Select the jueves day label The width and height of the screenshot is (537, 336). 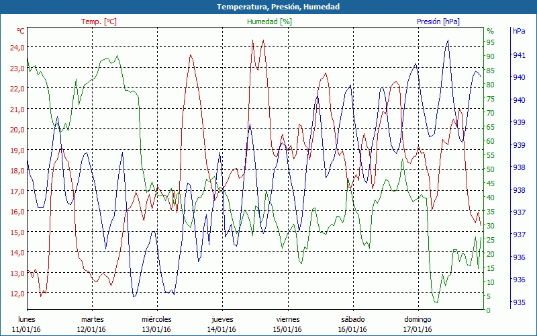pos(222,319)
